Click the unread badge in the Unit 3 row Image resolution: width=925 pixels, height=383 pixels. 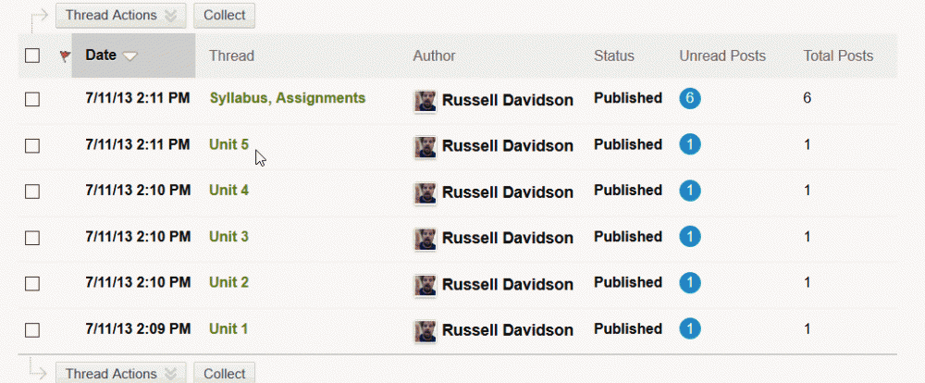[689, 238]
